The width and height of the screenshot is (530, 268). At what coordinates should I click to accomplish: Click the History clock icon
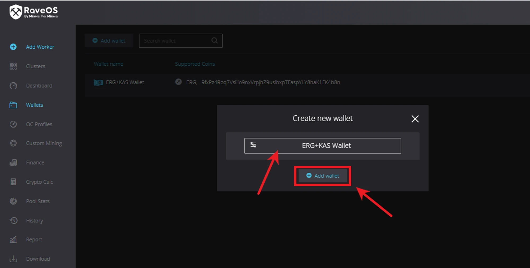(13, 221)
